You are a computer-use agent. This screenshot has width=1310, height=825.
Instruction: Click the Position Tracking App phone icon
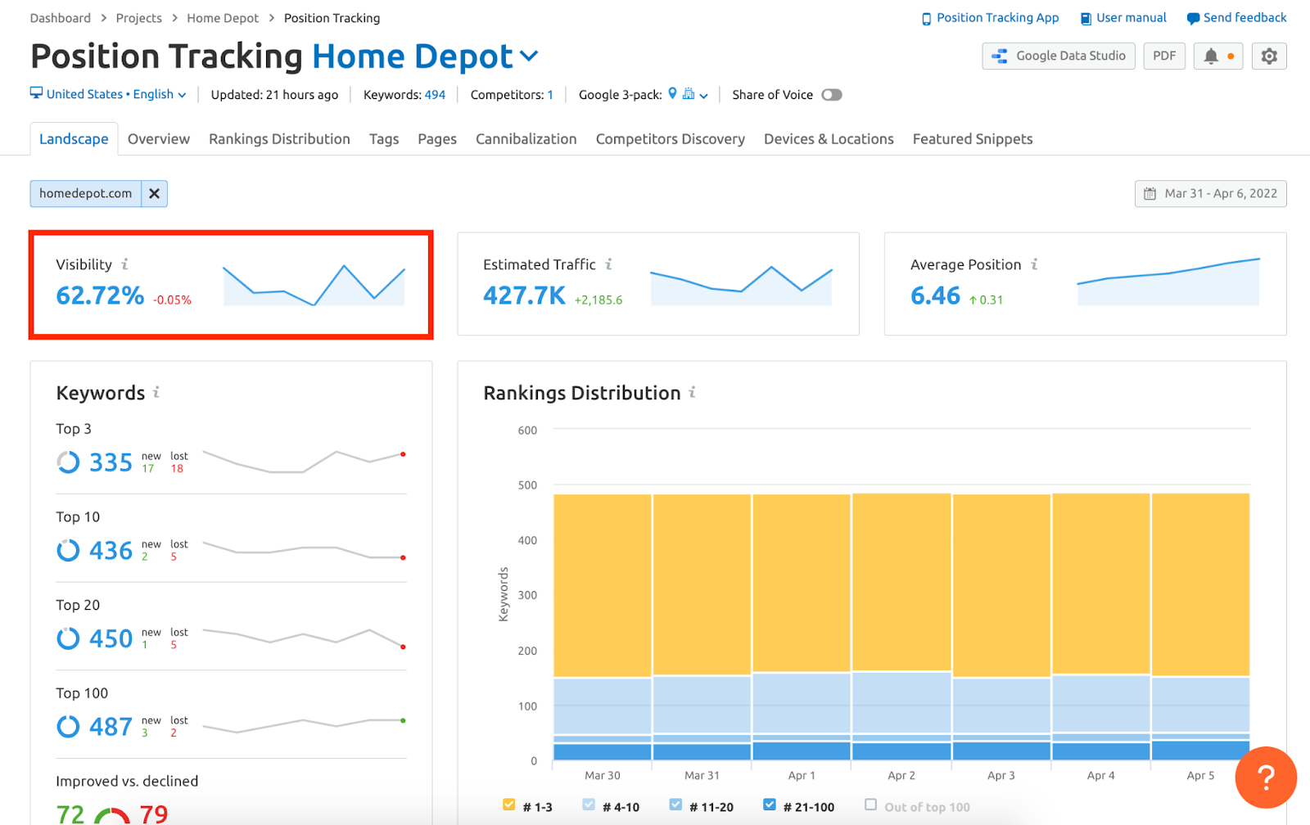click(x=926, y=19)
